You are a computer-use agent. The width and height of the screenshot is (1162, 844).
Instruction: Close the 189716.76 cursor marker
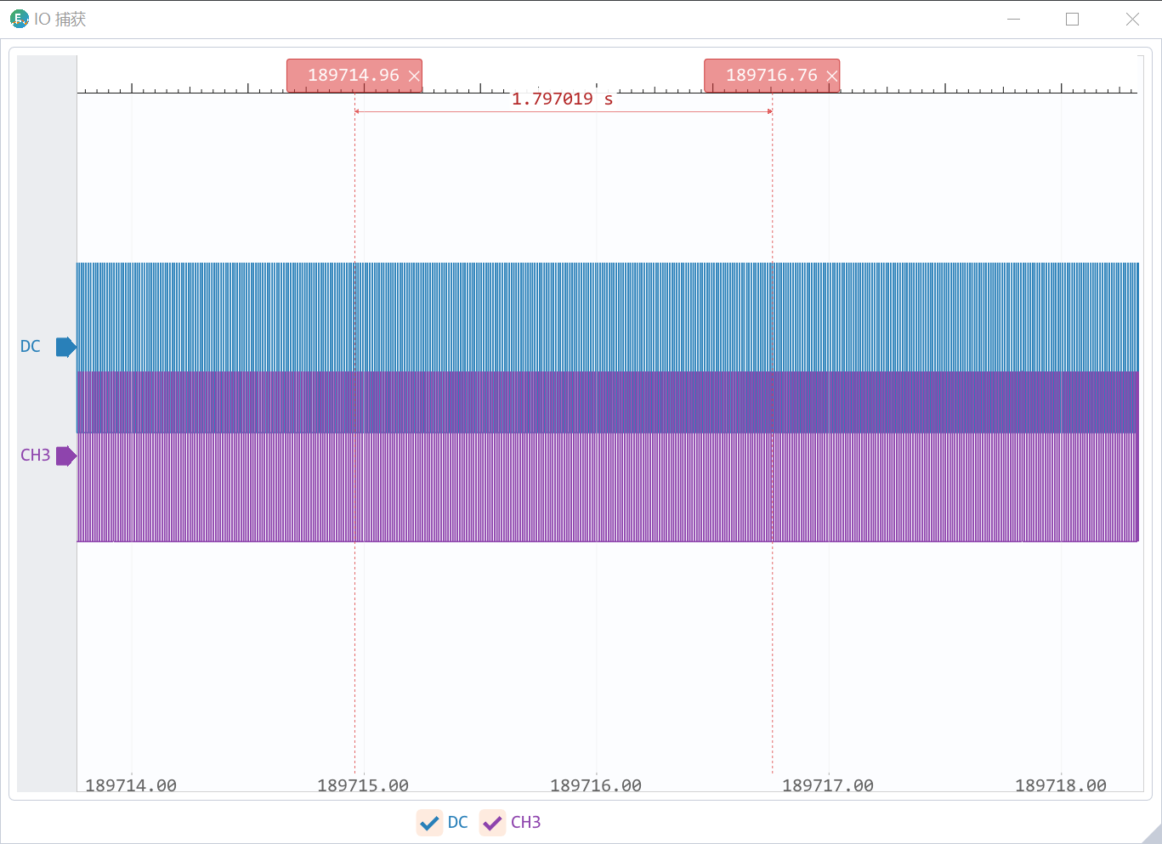(832, 76)
